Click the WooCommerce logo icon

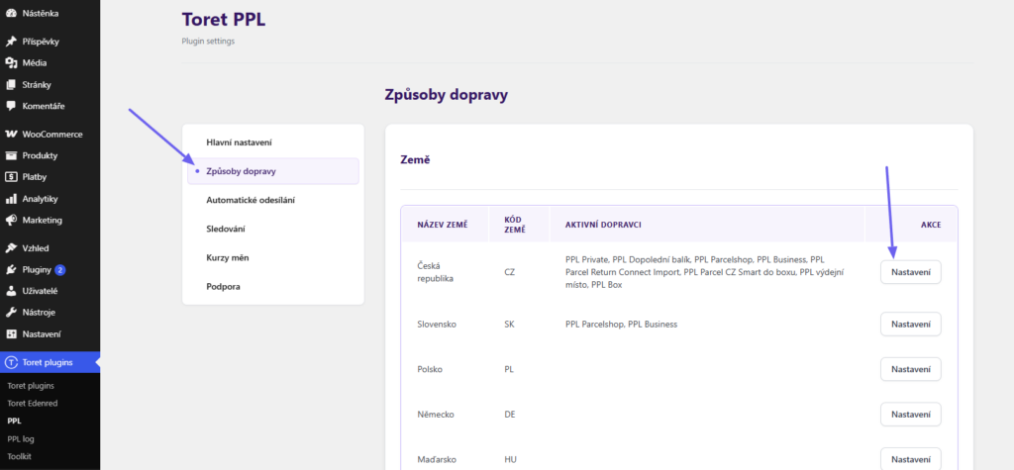tap(10, 135)
